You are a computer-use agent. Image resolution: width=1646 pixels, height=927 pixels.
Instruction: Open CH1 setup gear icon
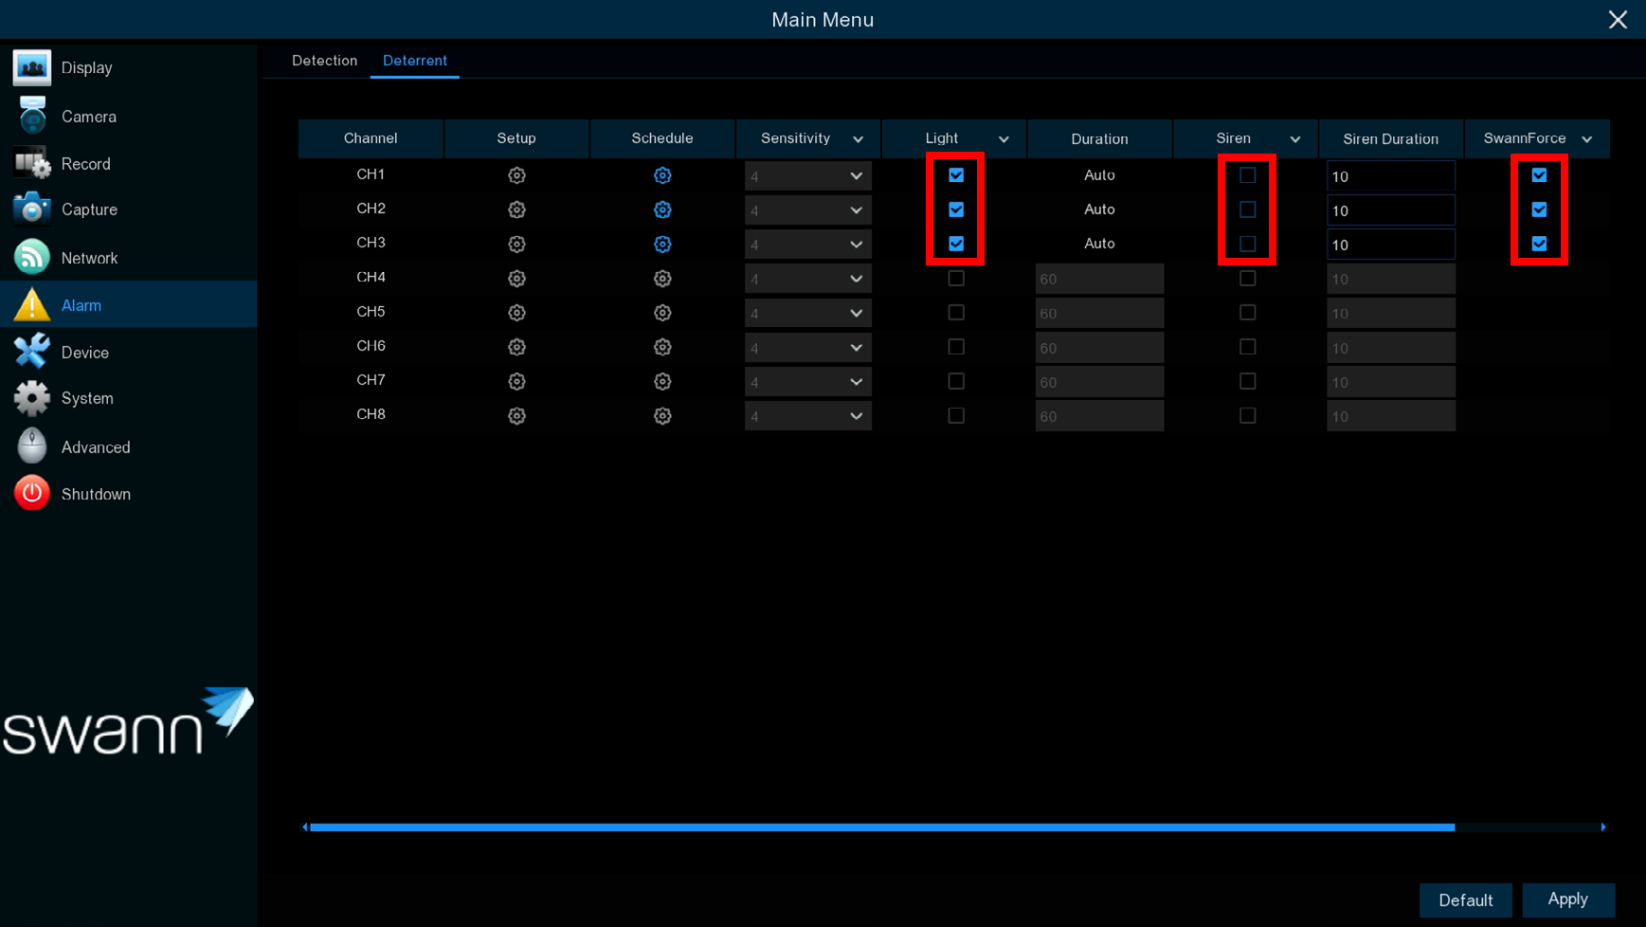[516, 175]
